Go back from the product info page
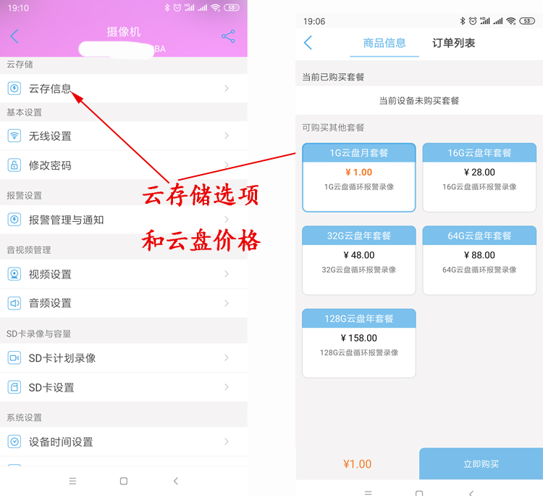The image size is (543, 496). coord(308,43)
